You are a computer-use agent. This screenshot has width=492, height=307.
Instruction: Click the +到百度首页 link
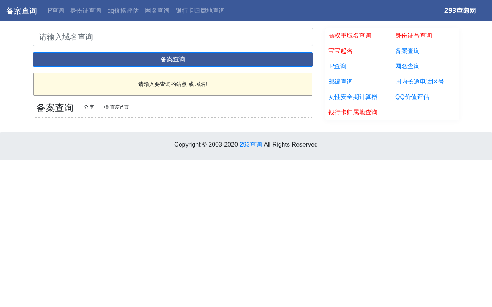tap(116, 107)
